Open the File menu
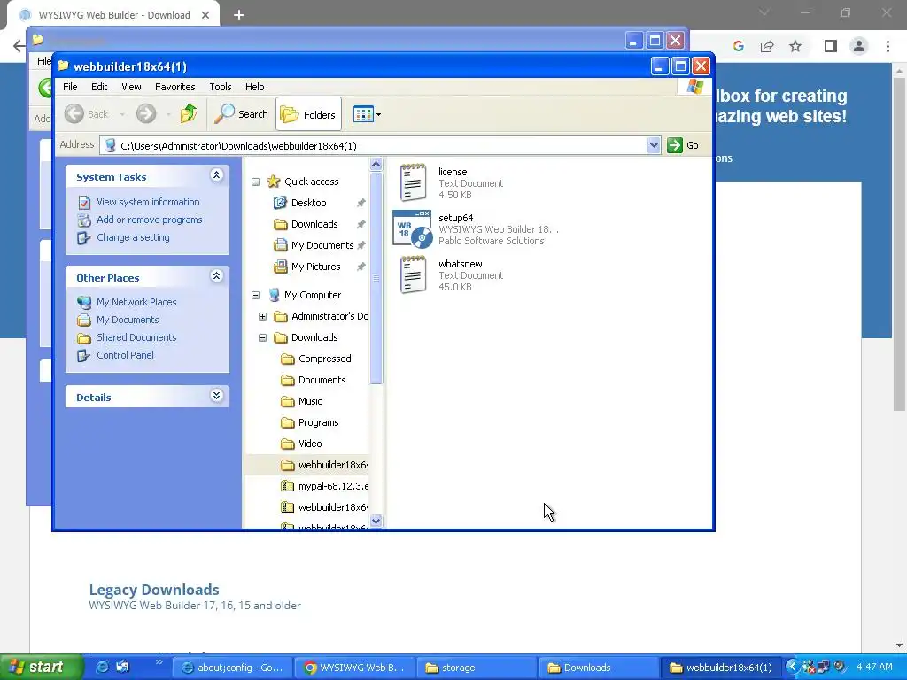The image size is (907, 680). tap(70, 87)
